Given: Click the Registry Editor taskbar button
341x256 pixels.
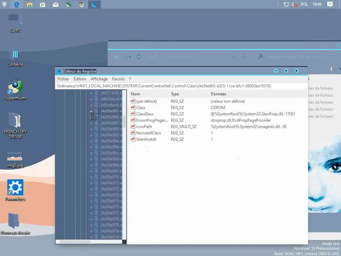Looking at the screenshot, I should coord(94,5).
